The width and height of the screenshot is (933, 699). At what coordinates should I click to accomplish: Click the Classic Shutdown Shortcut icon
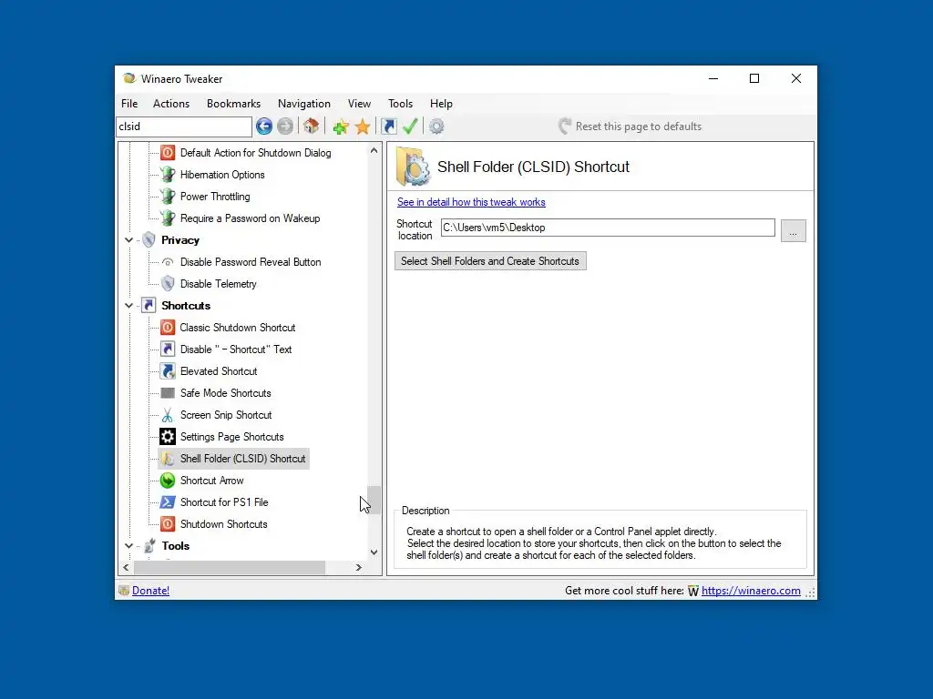click(x=168, y=328)
